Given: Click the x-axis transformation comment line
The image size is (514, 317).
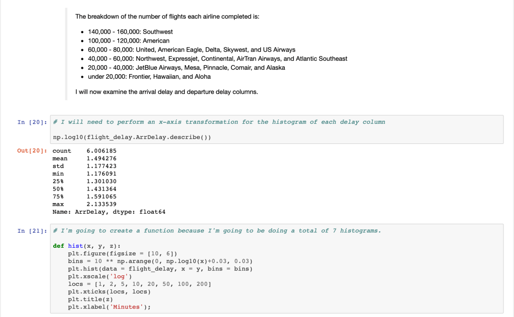Looking at the screenshot, I should (x=219, y=122).
